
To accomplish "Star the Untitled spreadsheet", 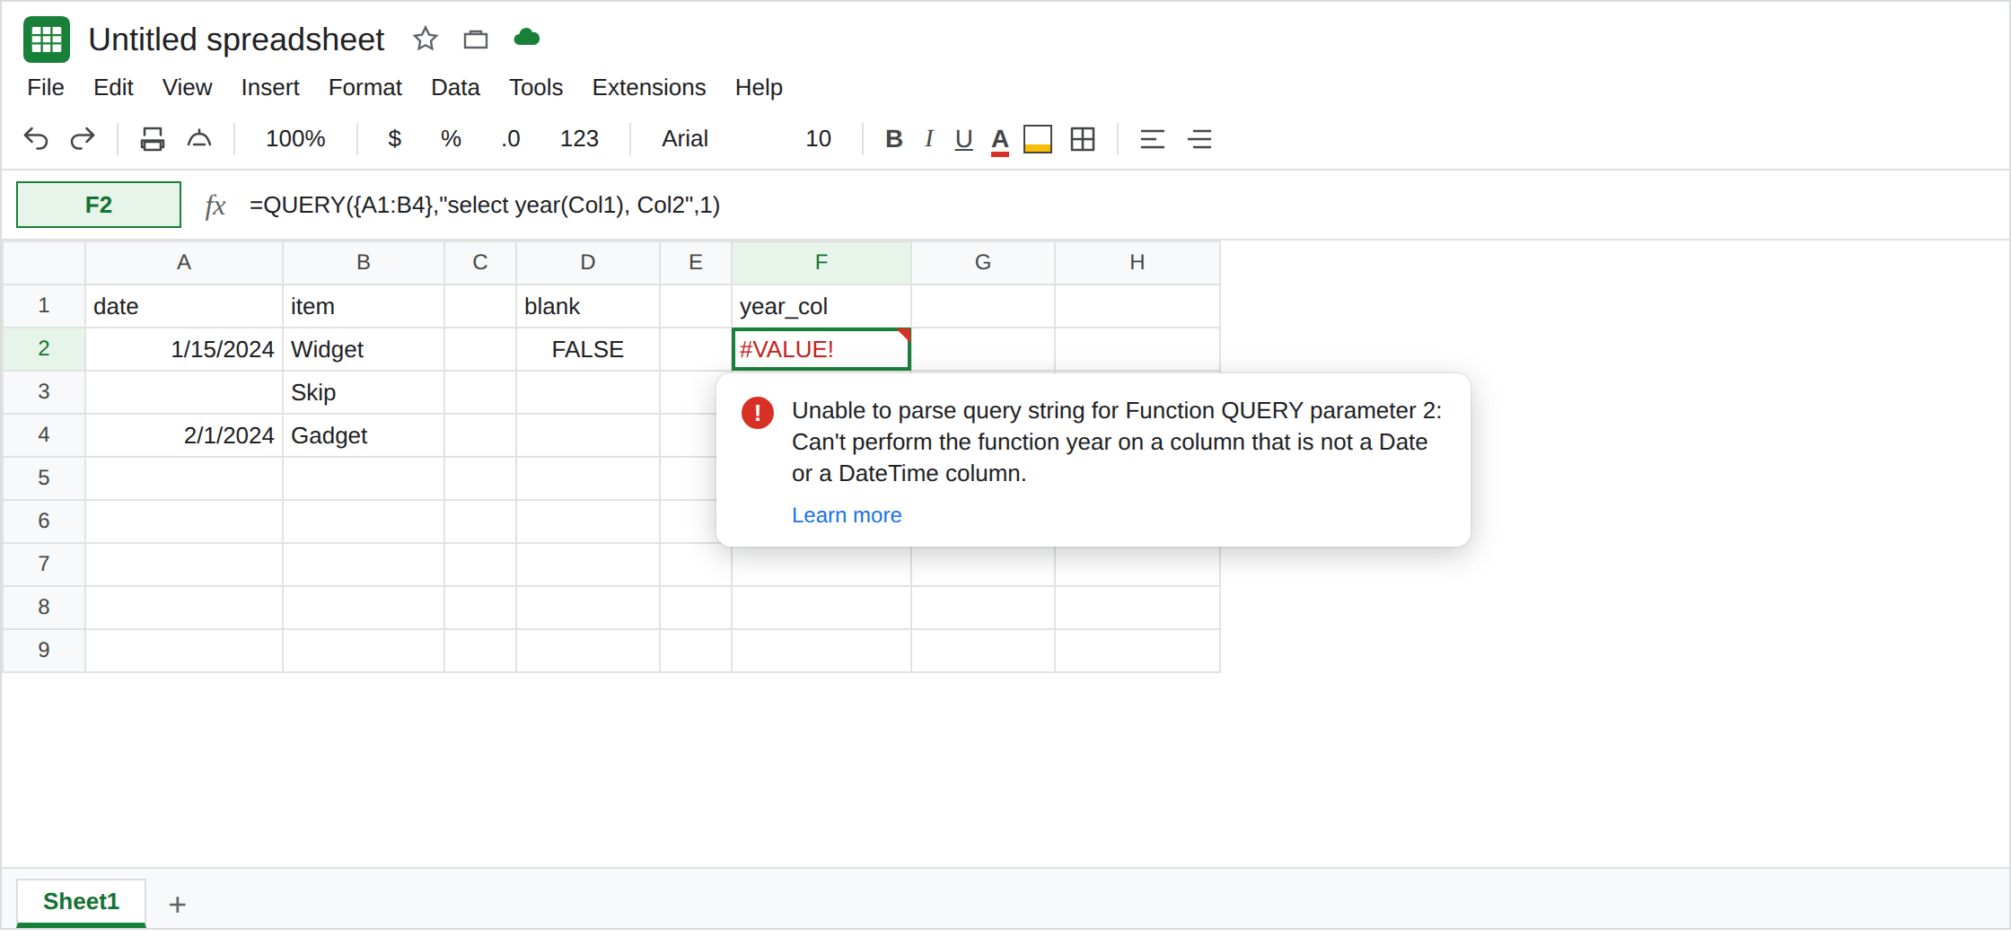I will click(425, 39).
